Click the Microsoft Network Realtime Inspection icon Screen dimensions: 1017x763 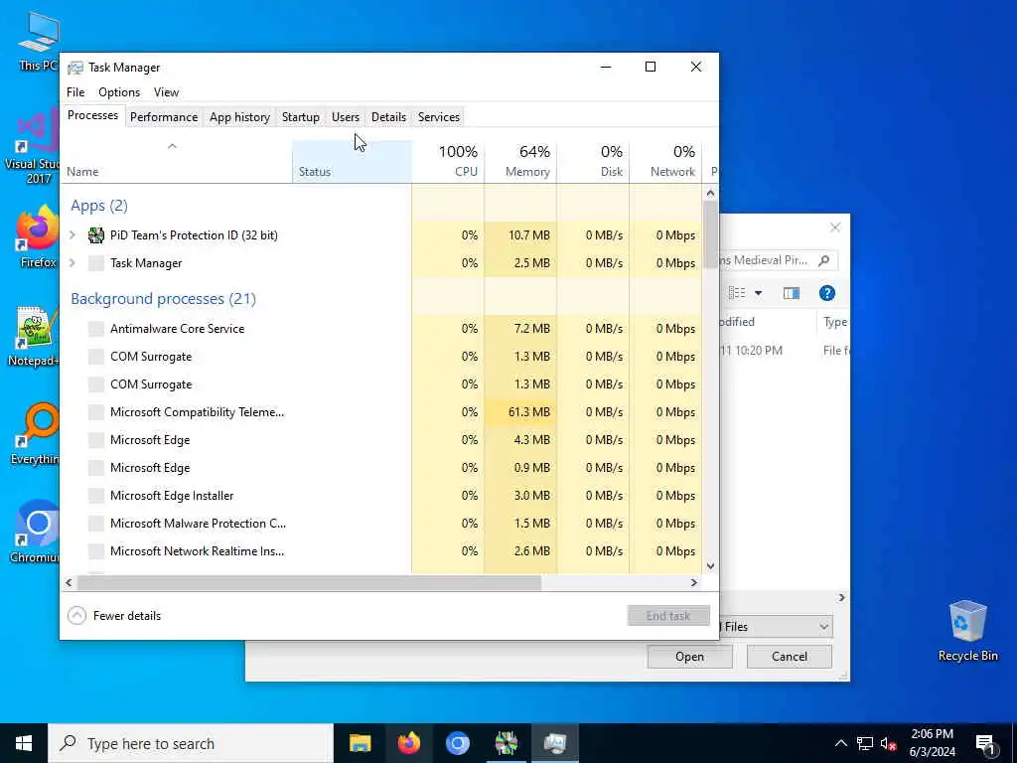click(x=96, y=551)
